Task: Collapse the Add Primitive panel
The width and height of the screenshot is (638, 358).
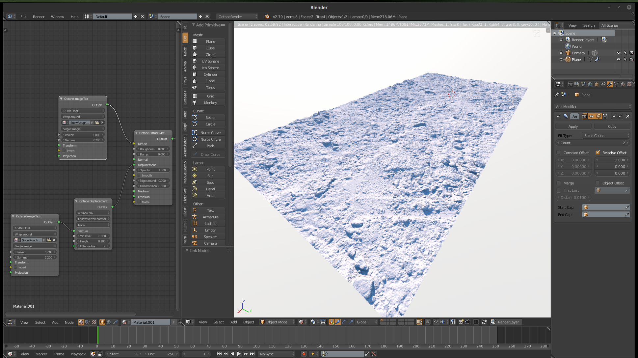Action: (194, 25)
